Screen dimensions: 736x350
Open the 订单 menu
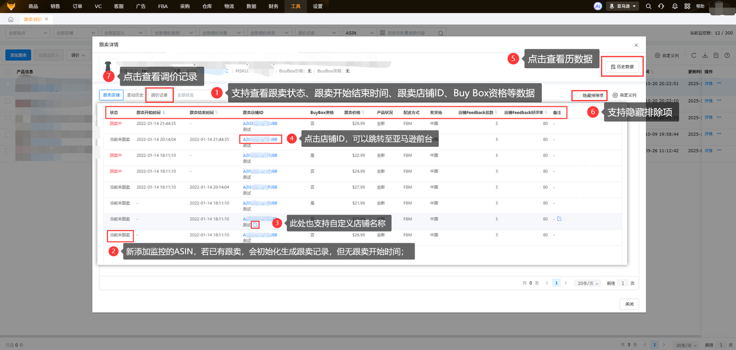coord(78,6)
